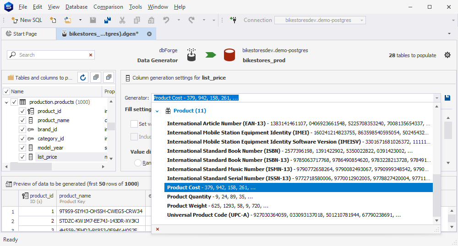Open the Edit menu
Screen dimensions: 458x246
(x=38, y=7)
